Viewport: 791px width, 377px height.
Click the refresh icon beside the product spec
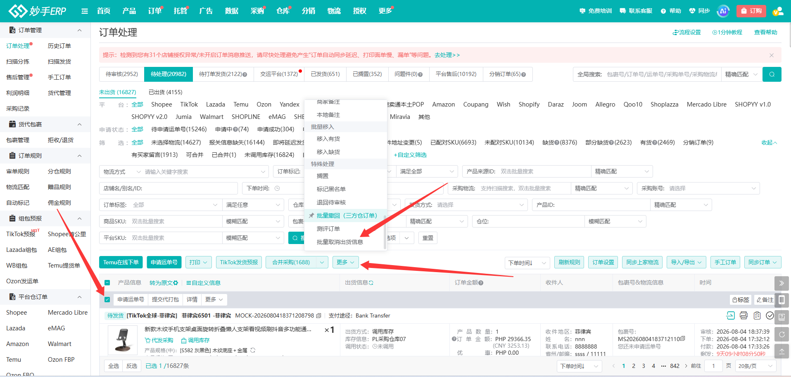[253, 350]
